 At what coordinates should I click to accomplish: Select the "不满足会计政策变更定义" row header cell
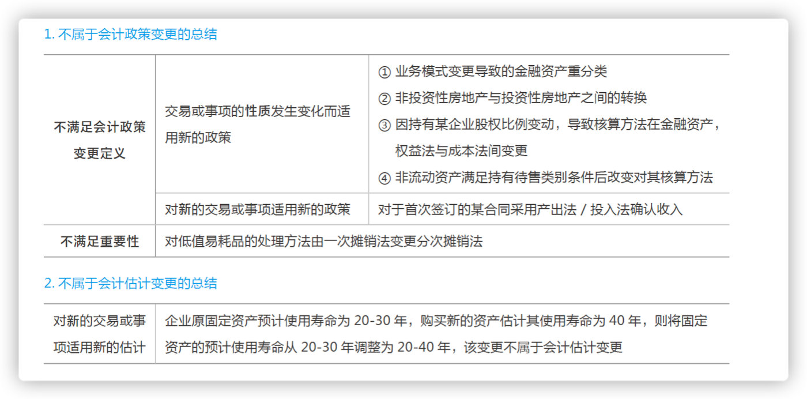point(100,140)
